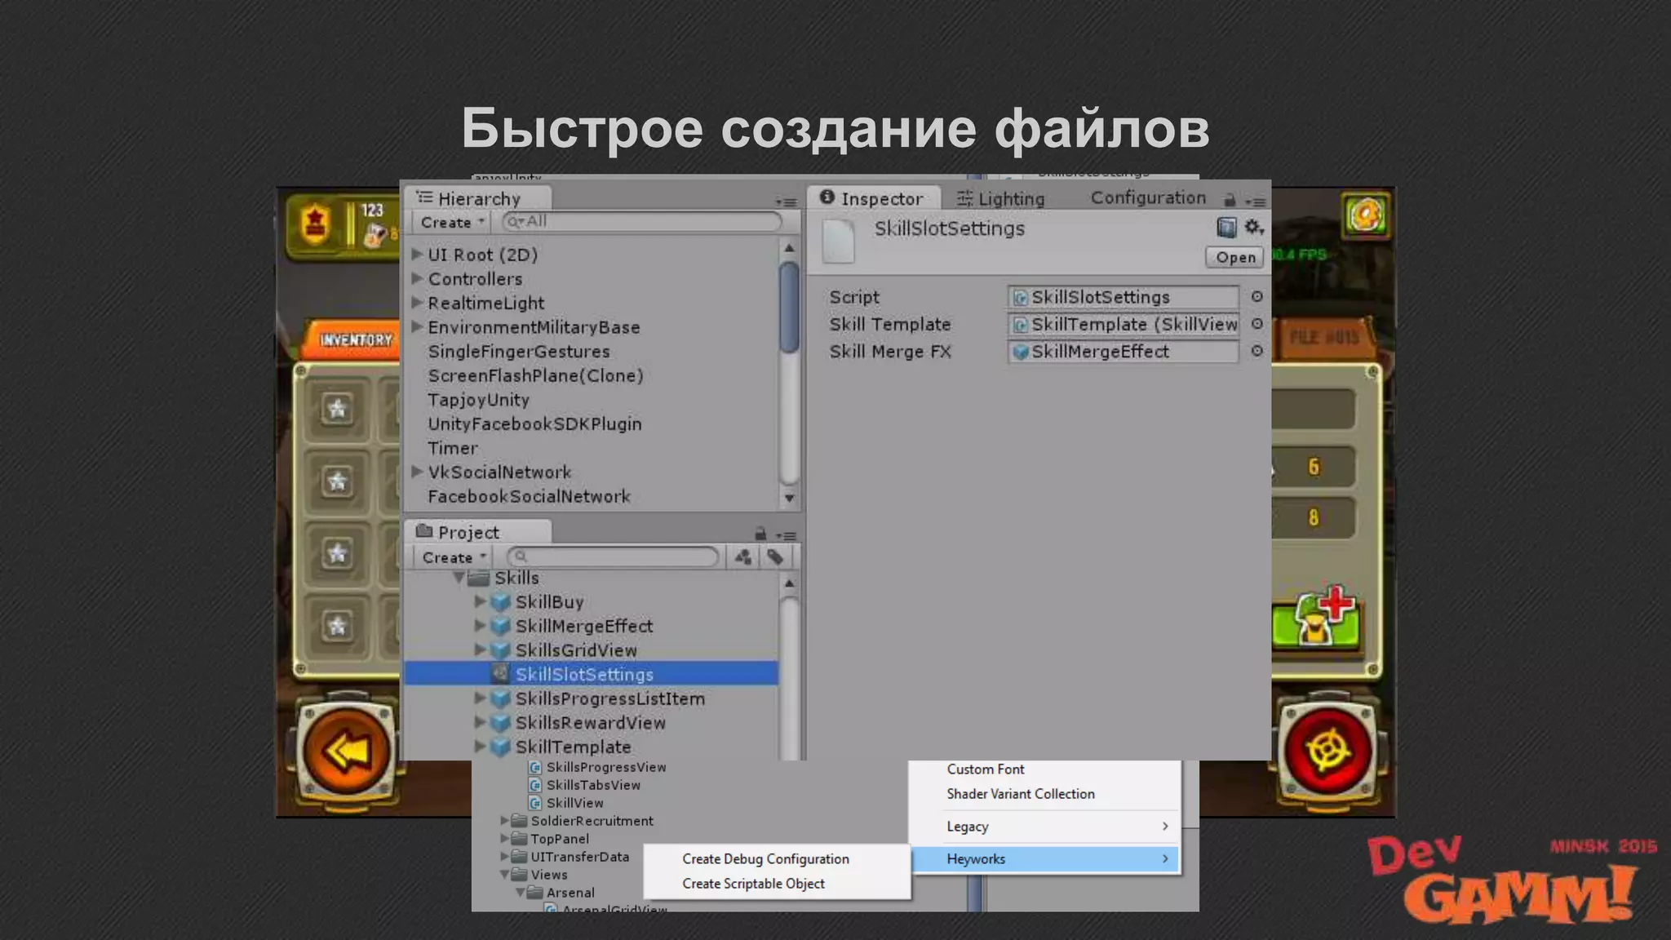The image size is (1671, 940).
Task: Select SkillsProgressView script
Action: click(606, 767)
